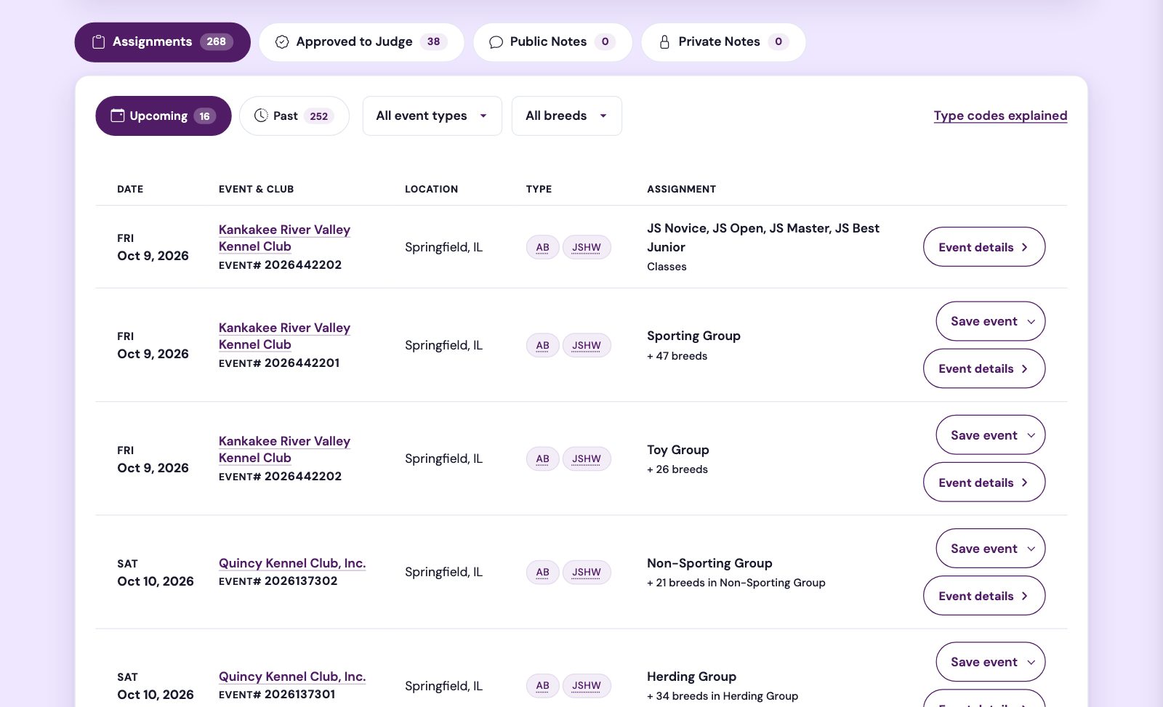Click the '+ 47 breeds' text

click(x=677, y=356)
